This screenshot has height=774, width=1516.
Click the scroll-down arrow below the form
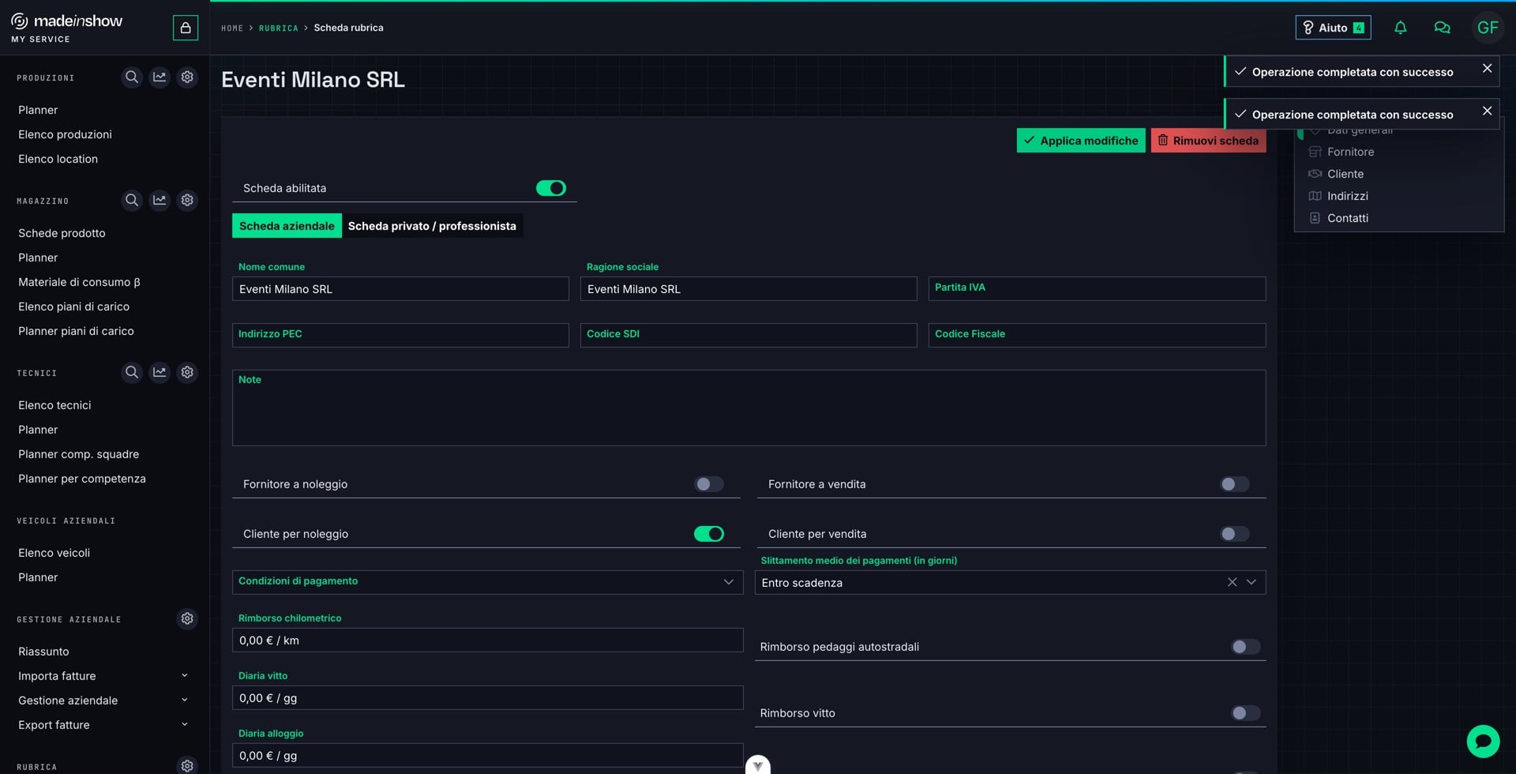(x=758, y=765)
